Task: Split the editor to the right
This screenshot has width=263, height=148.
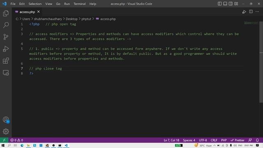Action: (251, 12)
